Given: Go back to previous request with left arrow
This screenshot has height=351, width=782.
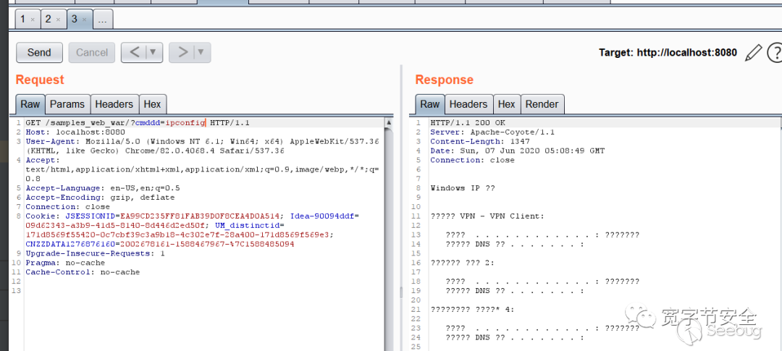Looking at the screenshot, I should tap(133, 52).
